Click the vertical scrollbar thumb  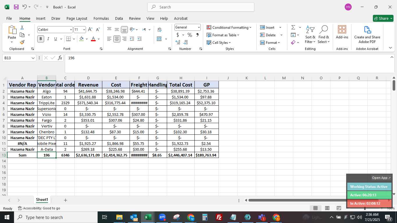(394, 85)
